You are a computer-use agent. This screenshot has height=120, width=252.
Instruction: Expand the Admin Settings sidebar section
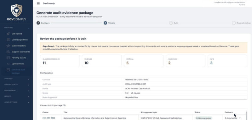coord(16,102)
